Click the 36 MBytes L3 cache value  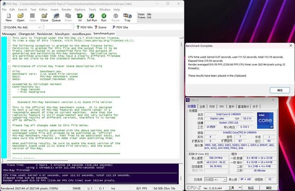point(260,170)
